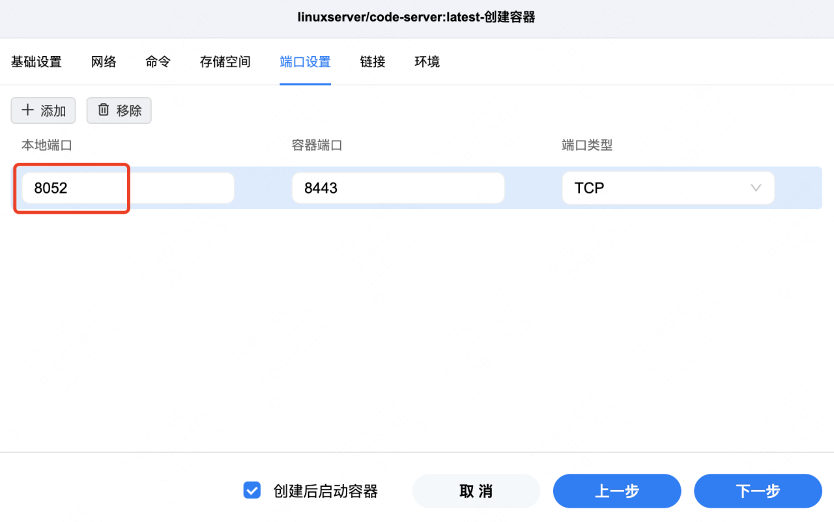
Task: Open the 链接 tab
Action: tap(372, 61)
